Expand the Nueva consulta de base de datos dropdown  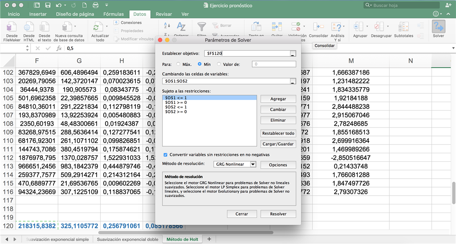pyautogui.click(x=75, y=27)
